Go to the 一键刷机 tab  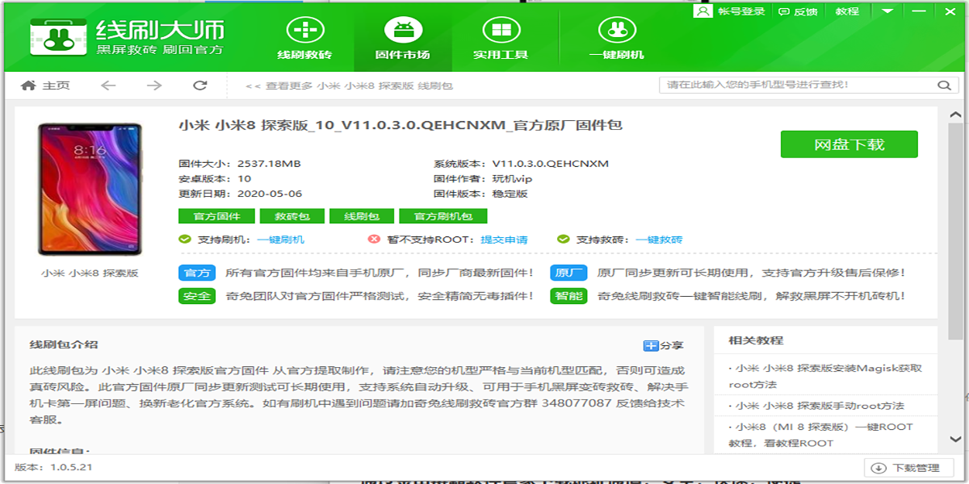coord(616,38)
